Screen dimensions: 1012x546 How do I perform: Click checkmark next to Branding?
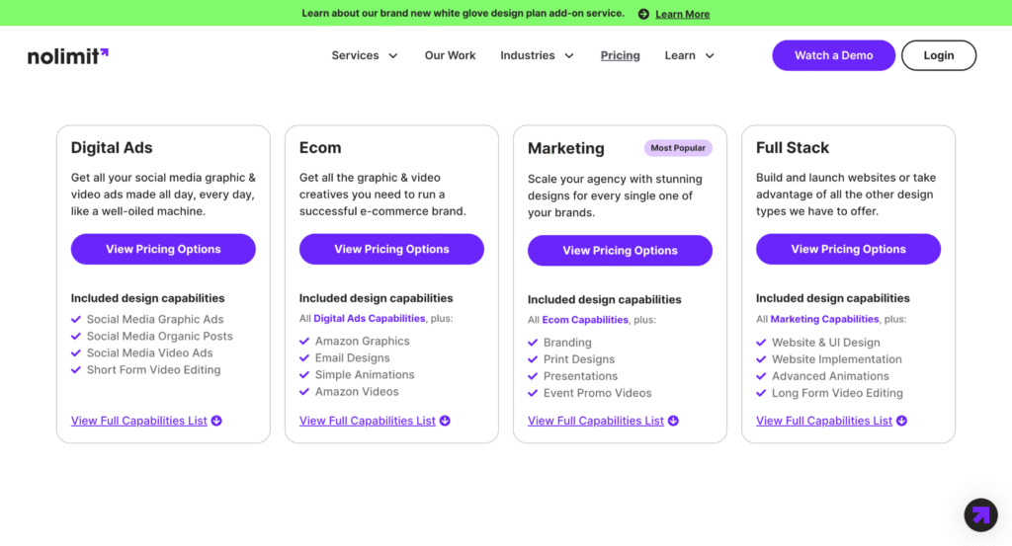click(533, 343)
